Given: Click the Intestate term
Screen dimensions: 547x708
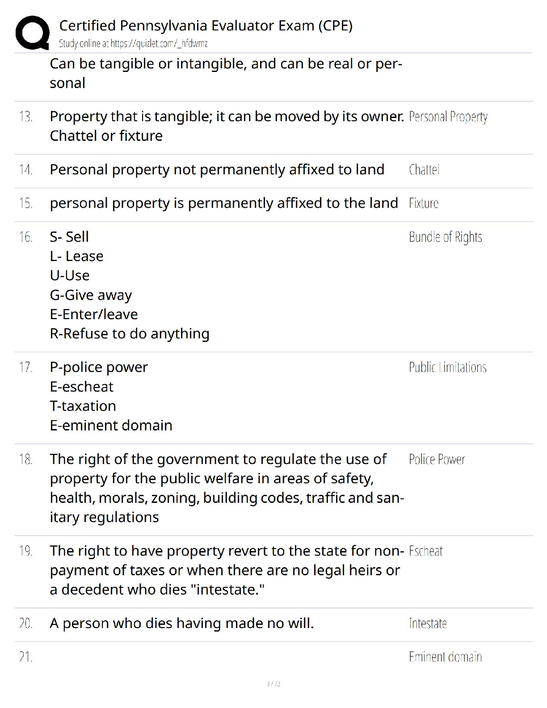Looking at the screenshot, I should point(428,624).
